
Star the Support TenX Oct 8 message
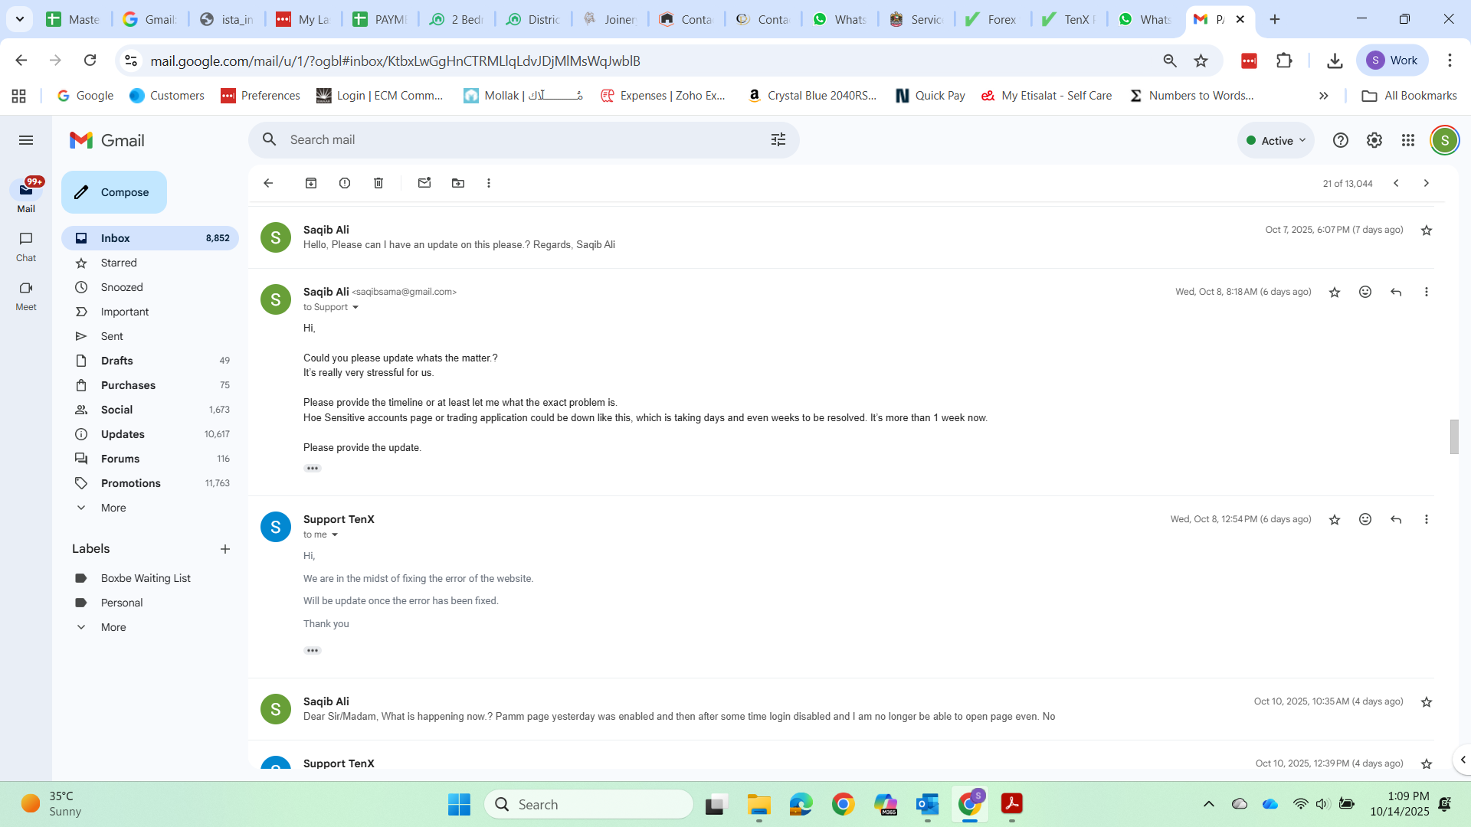tap(1335, 519)
